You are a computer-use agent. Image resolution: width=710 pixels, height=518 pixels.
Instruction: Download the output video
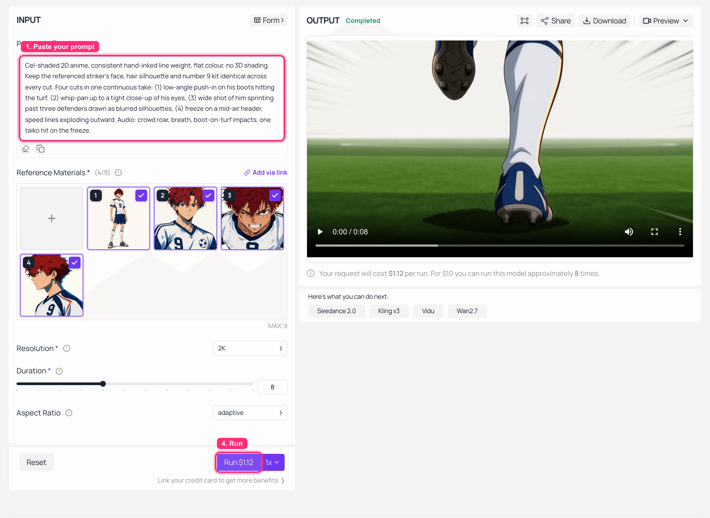[x=604, y=21]
